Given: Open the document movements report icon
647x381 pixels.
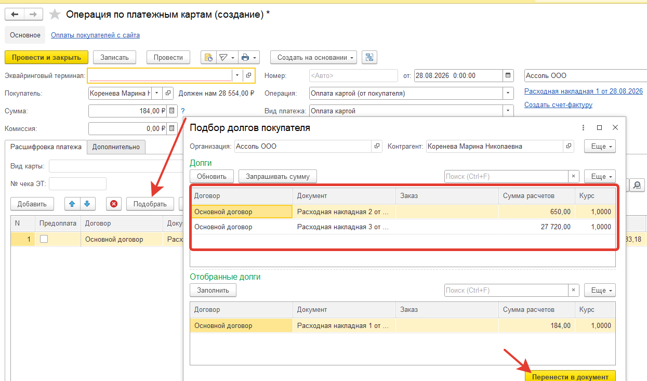Looking at the screenshot, I should (x=208, y=57).
